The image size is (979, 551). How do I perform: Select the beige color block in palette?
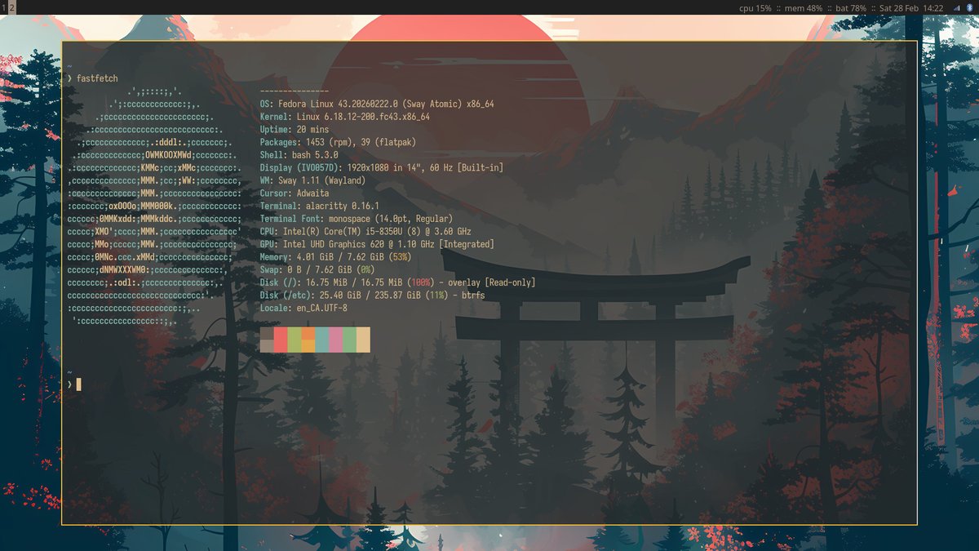click(x=363, y=340)
